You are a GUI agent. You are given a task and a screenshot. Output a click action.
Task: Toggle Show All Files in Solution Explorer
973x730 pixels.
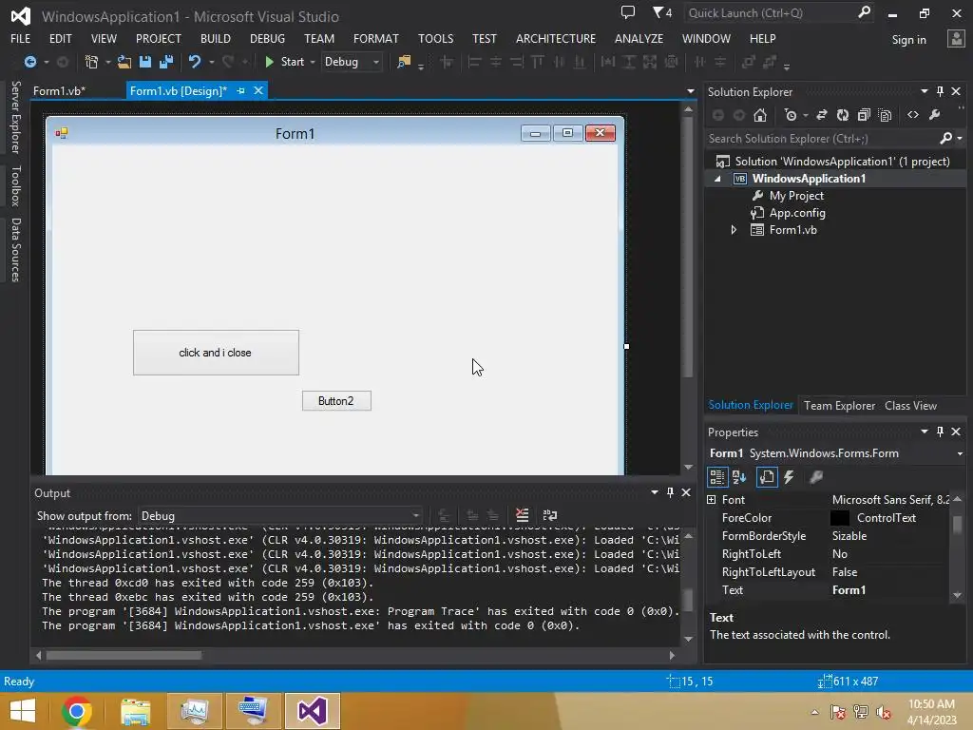point(886,115)
